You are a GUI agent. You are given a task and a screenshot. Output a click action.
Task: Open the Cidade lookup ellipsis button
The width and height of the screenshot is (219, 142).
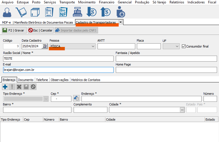pos(182,110)
